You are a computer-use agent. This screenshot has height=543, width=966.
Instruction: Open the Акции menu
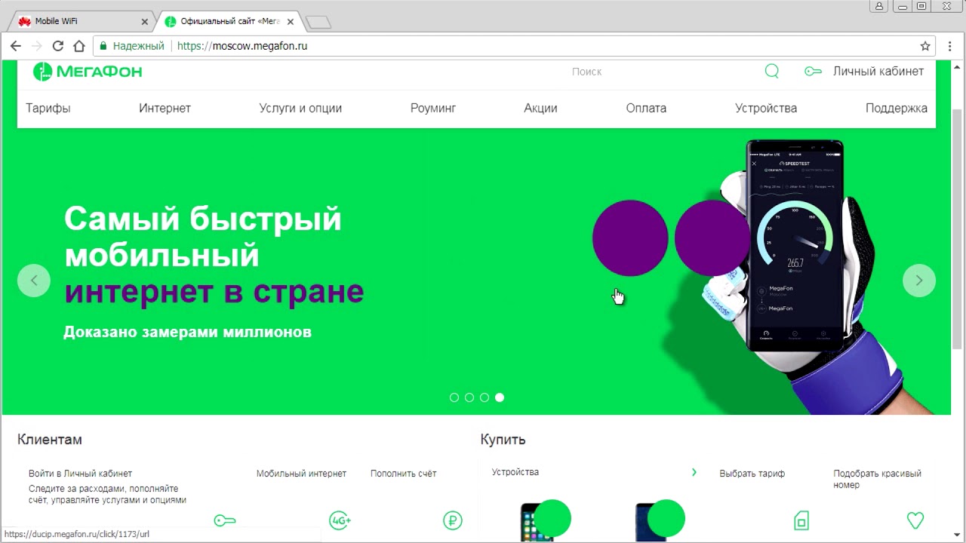[540, 109]
